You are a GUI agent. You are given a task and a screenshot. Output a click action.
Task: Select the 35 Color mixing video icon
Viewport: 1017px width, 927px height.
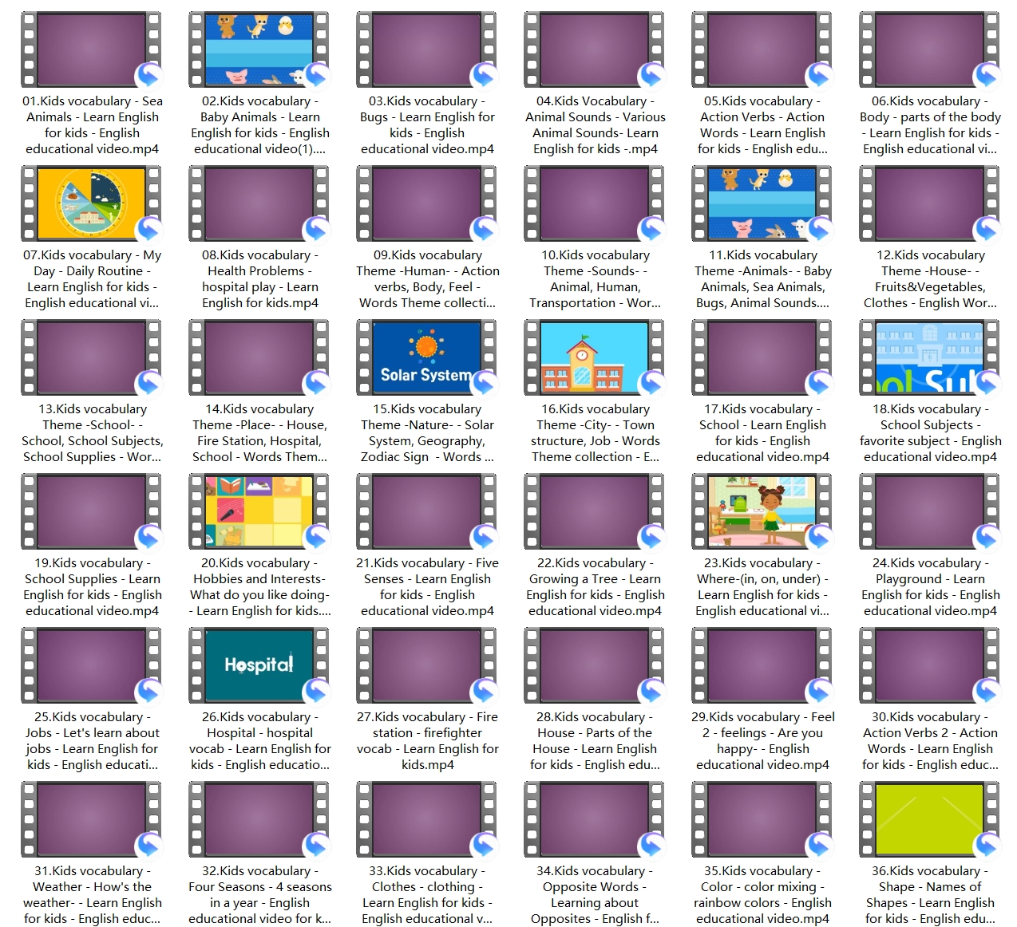coord(762,819)
